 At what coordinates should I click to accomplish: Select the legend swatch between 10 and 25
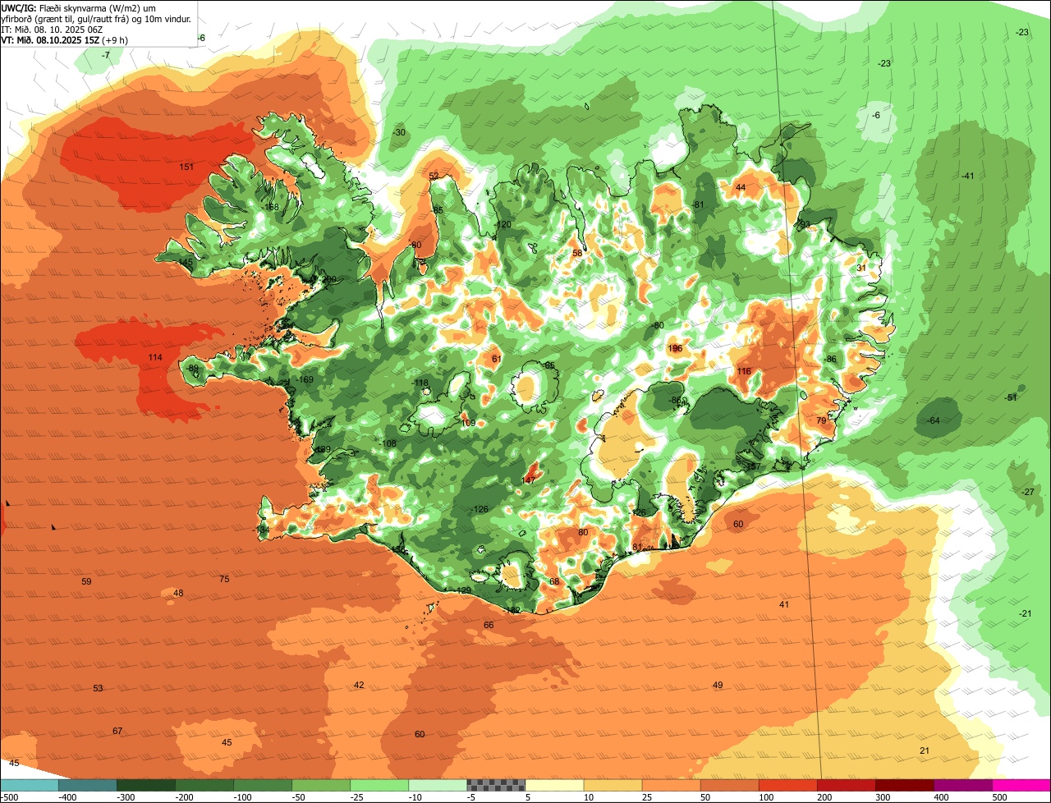pyautogui.click(x=613, y=785)
